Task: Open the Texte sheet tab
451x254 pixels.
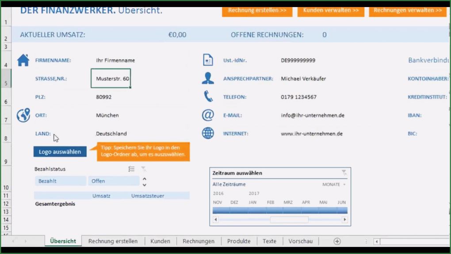Action: [x=269, y=241]
